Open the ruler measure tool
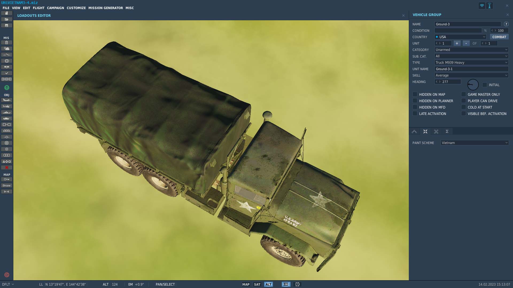This screenshot has width=513, height=288. 6,191
